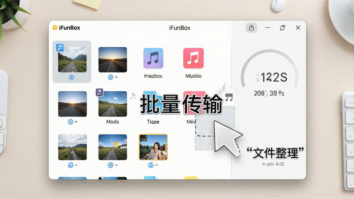The image size is (354, 199).
Task: Select the cloudy mountain path thumbnail in the third row
Action: [72, 147]
